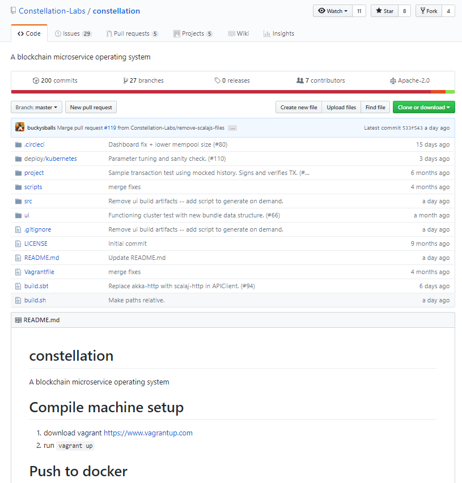Click the .gitignore file icon
Screen dimensions: 462x483
tap(18, 229)
